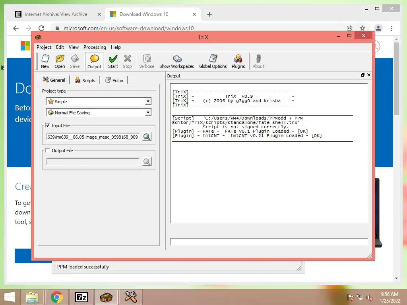Click the volume tray icon
The height and width of the screenshot is (305, 407).
(x=370, y=297)
